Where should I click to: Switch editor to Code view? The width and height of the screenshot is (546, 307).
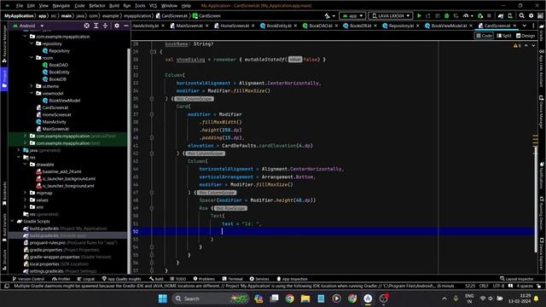point(484,36)
